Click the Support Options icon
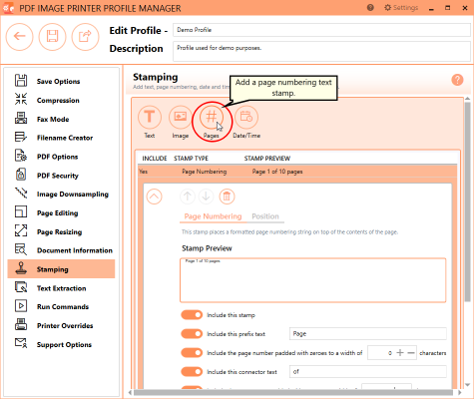 [21, 343]
